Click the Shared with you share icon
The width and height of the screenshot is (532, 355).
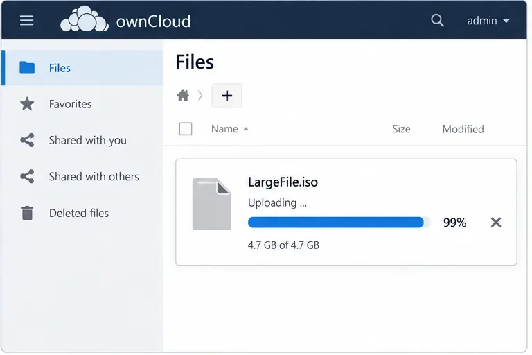(27, 140)
